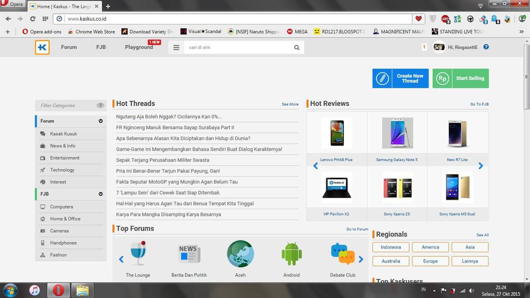Click the RiogazettE user avatar
The width and height of the screenshot is (530, 298).
[x=439, y=47]
